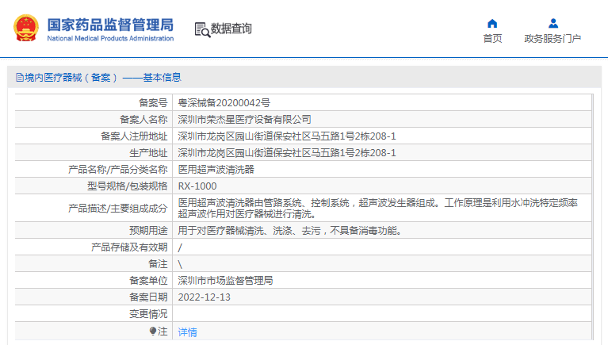The width and height of the screenshot is (608, 345).
Task: Select filing number 粤深械备20200042号
Action: [x=224, y=103]
